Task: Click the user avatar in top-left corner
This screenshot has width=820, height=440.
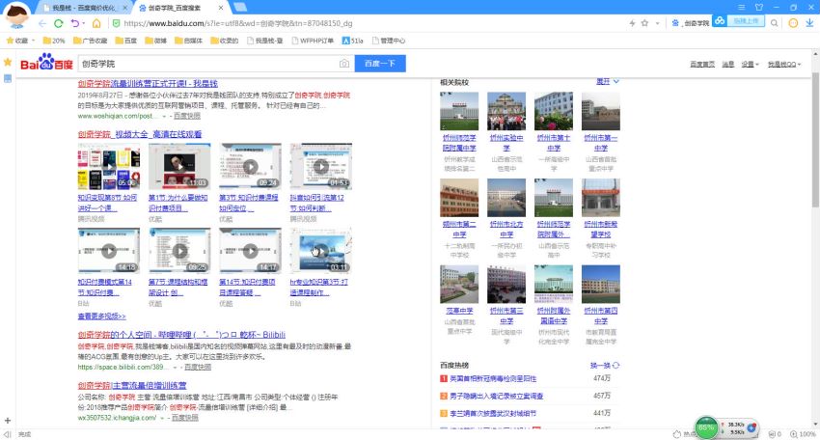Action: pos(16,15)
